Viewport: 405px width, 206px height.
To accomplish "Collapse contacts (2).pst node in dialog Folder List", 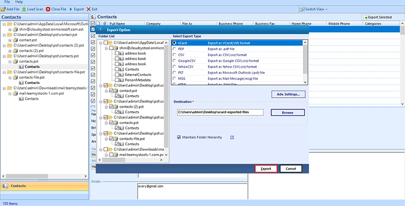I will [x=106, y=107].
